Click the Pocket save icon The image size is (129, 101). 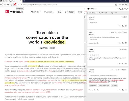pyautogui.click(x=123, y=5)
